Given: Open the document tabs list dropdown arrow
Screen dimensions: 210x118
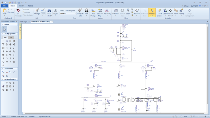Looking at the screenshot, I should [207, 22].
